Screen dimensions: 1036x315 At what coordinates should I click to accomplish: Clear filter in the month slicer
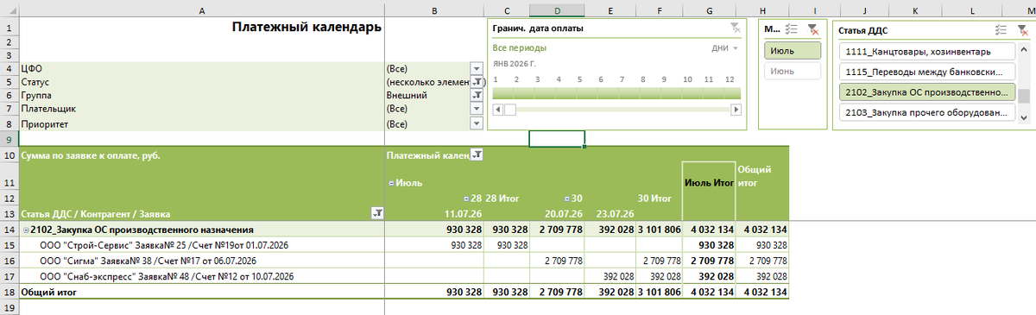[812, 28]
